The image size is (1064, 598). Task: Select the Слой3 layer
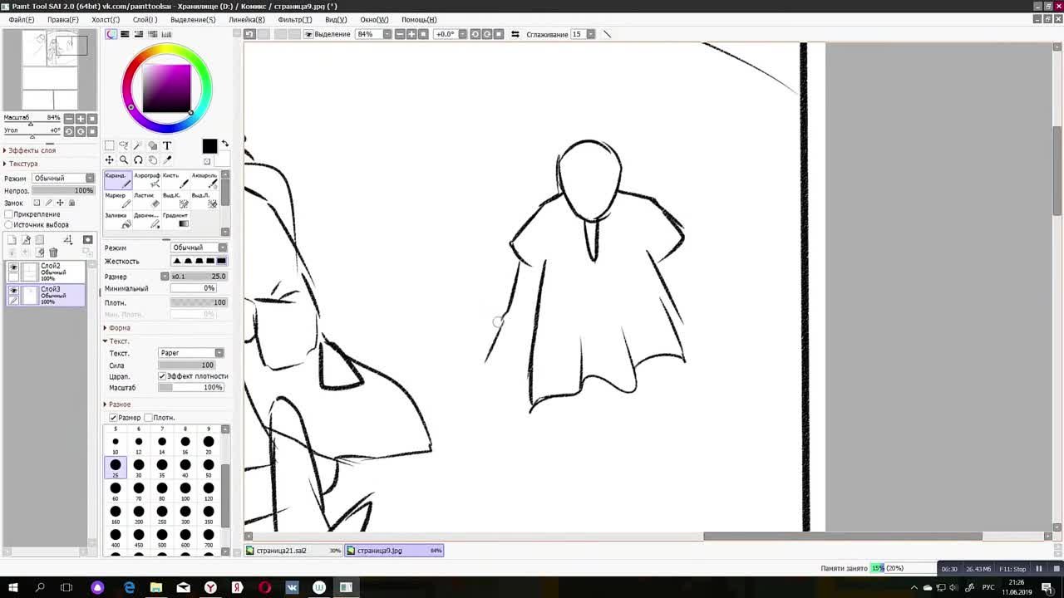[58, 295]
